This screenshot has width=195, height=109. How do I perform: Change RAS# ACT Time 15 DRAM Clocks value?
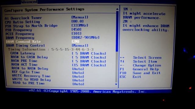[x=89, y=65]
